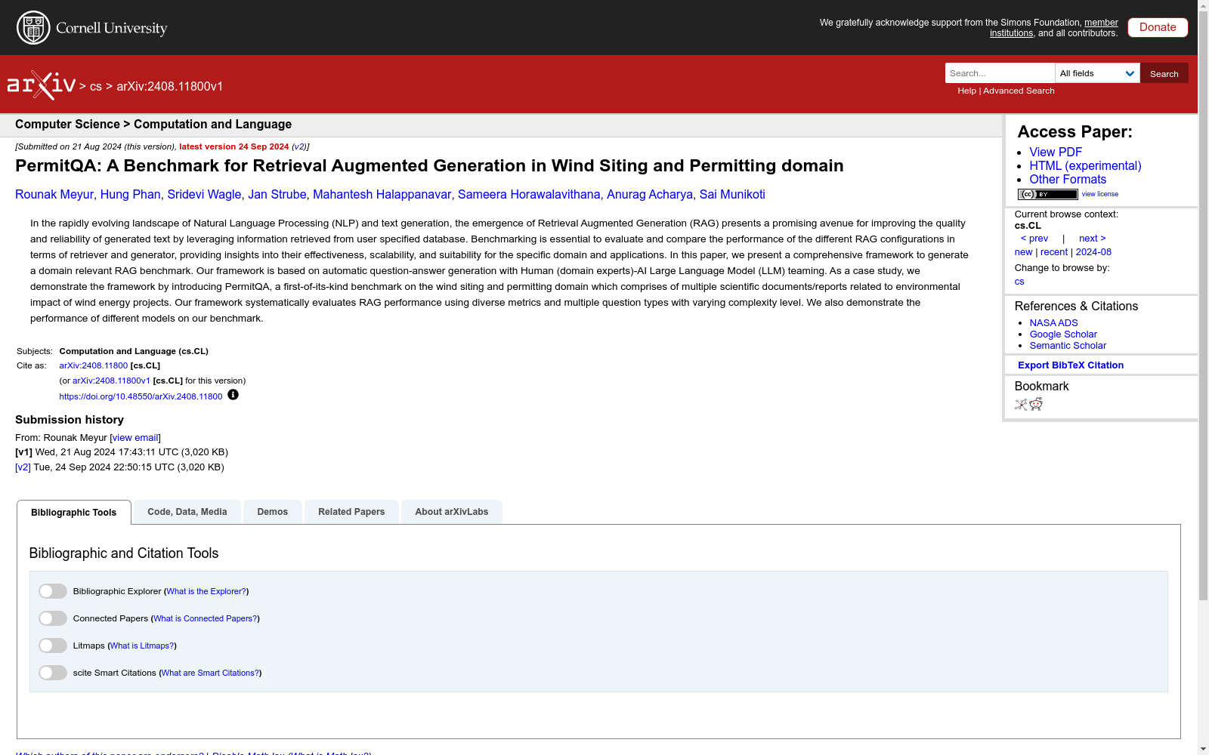
Task: Click author Jan Strube
Action: tap(277, 195)
